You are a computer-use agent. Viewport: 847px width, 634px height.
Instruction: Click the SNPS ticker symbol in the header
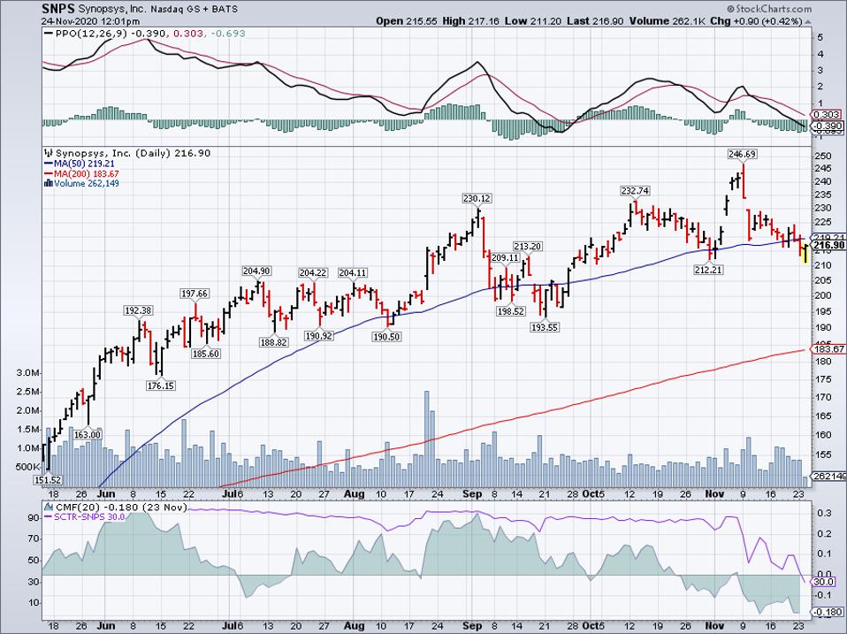(57, 9)
